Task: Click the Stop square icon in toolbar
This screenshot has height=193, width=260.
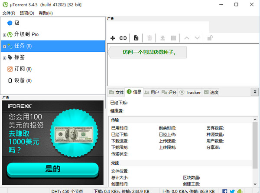Action: point(173,38)
